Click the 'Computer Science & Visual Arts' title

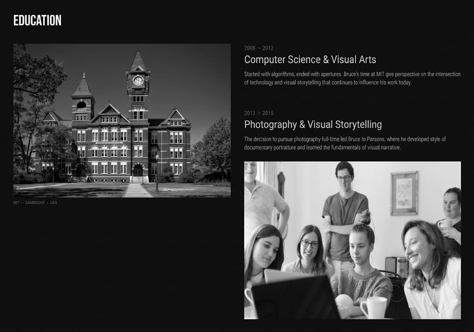point(310,60)
